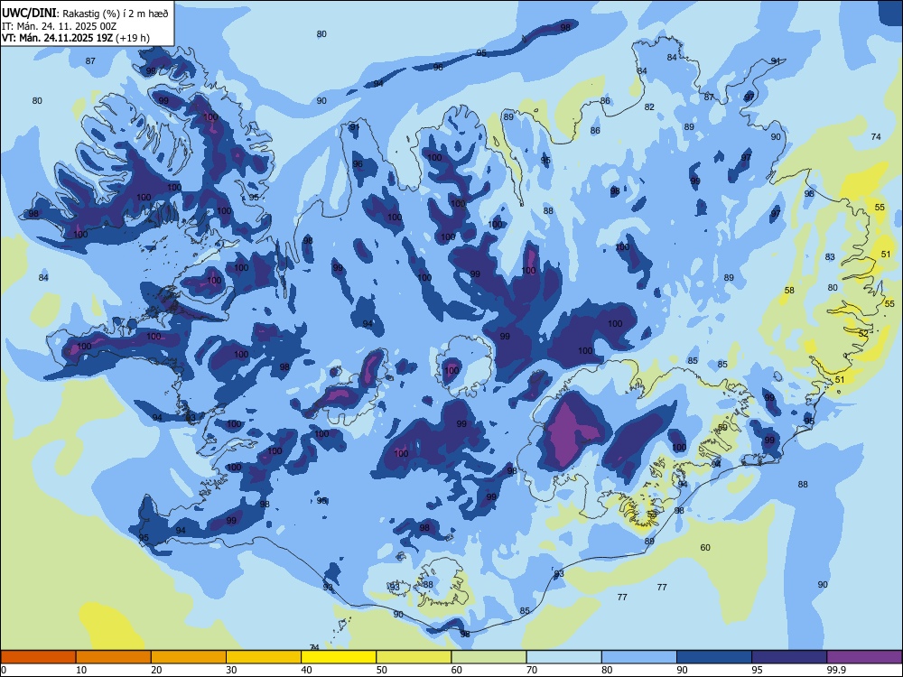
Task: Click the 40–50 bright yellow legend swatch
Action: (x=339, y=657)
